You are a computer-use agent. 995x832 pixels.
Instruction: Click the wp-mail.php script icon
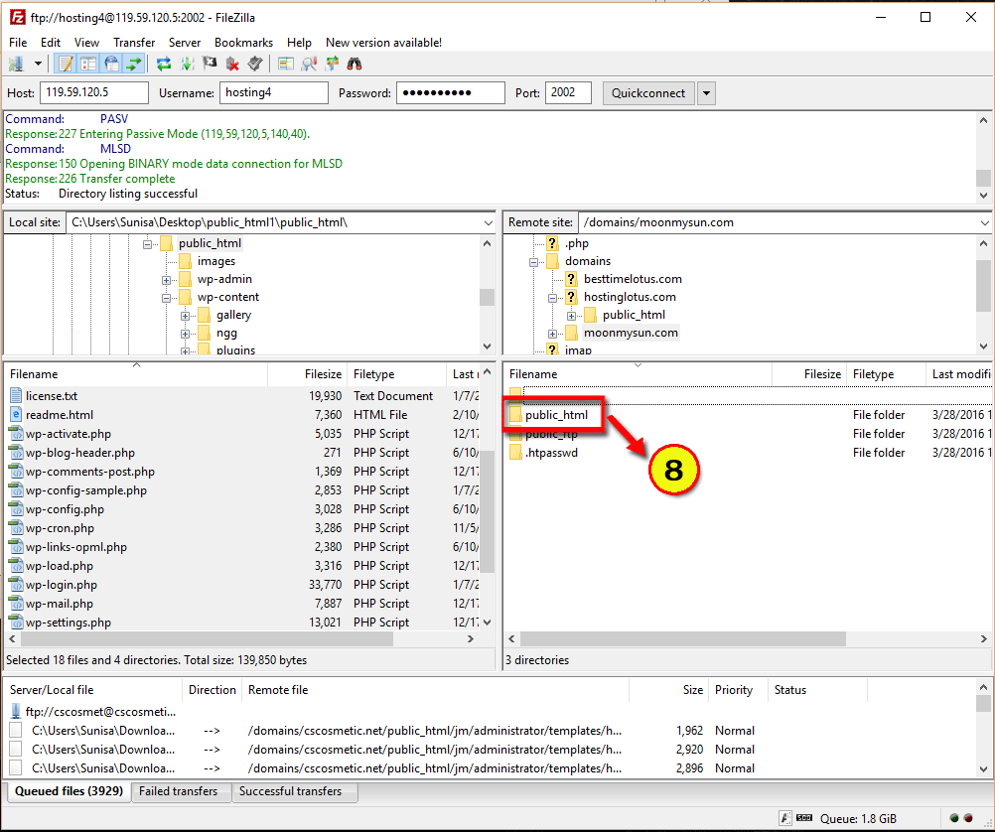16,605
